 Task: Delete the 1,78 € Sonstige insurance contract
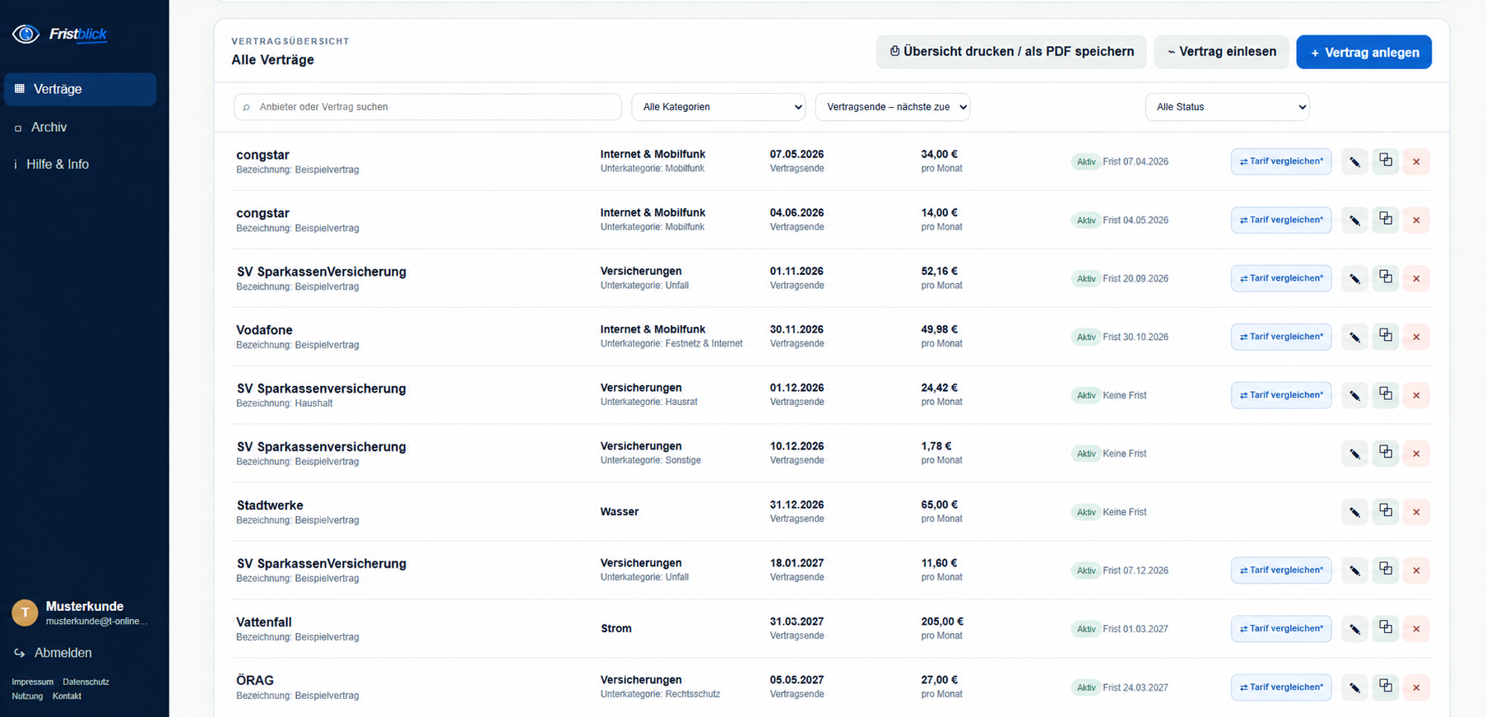click(1416, 454)
